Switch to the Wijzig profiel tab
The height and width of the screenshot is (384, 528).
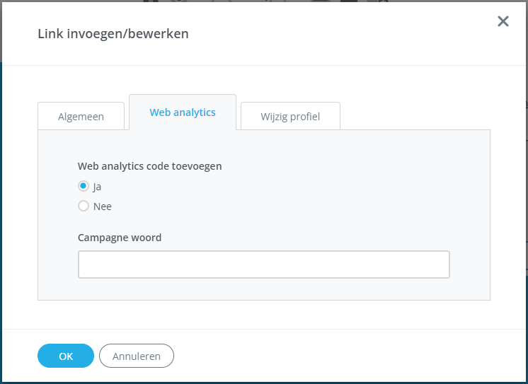pyautogui.click(x=290, y=117)
